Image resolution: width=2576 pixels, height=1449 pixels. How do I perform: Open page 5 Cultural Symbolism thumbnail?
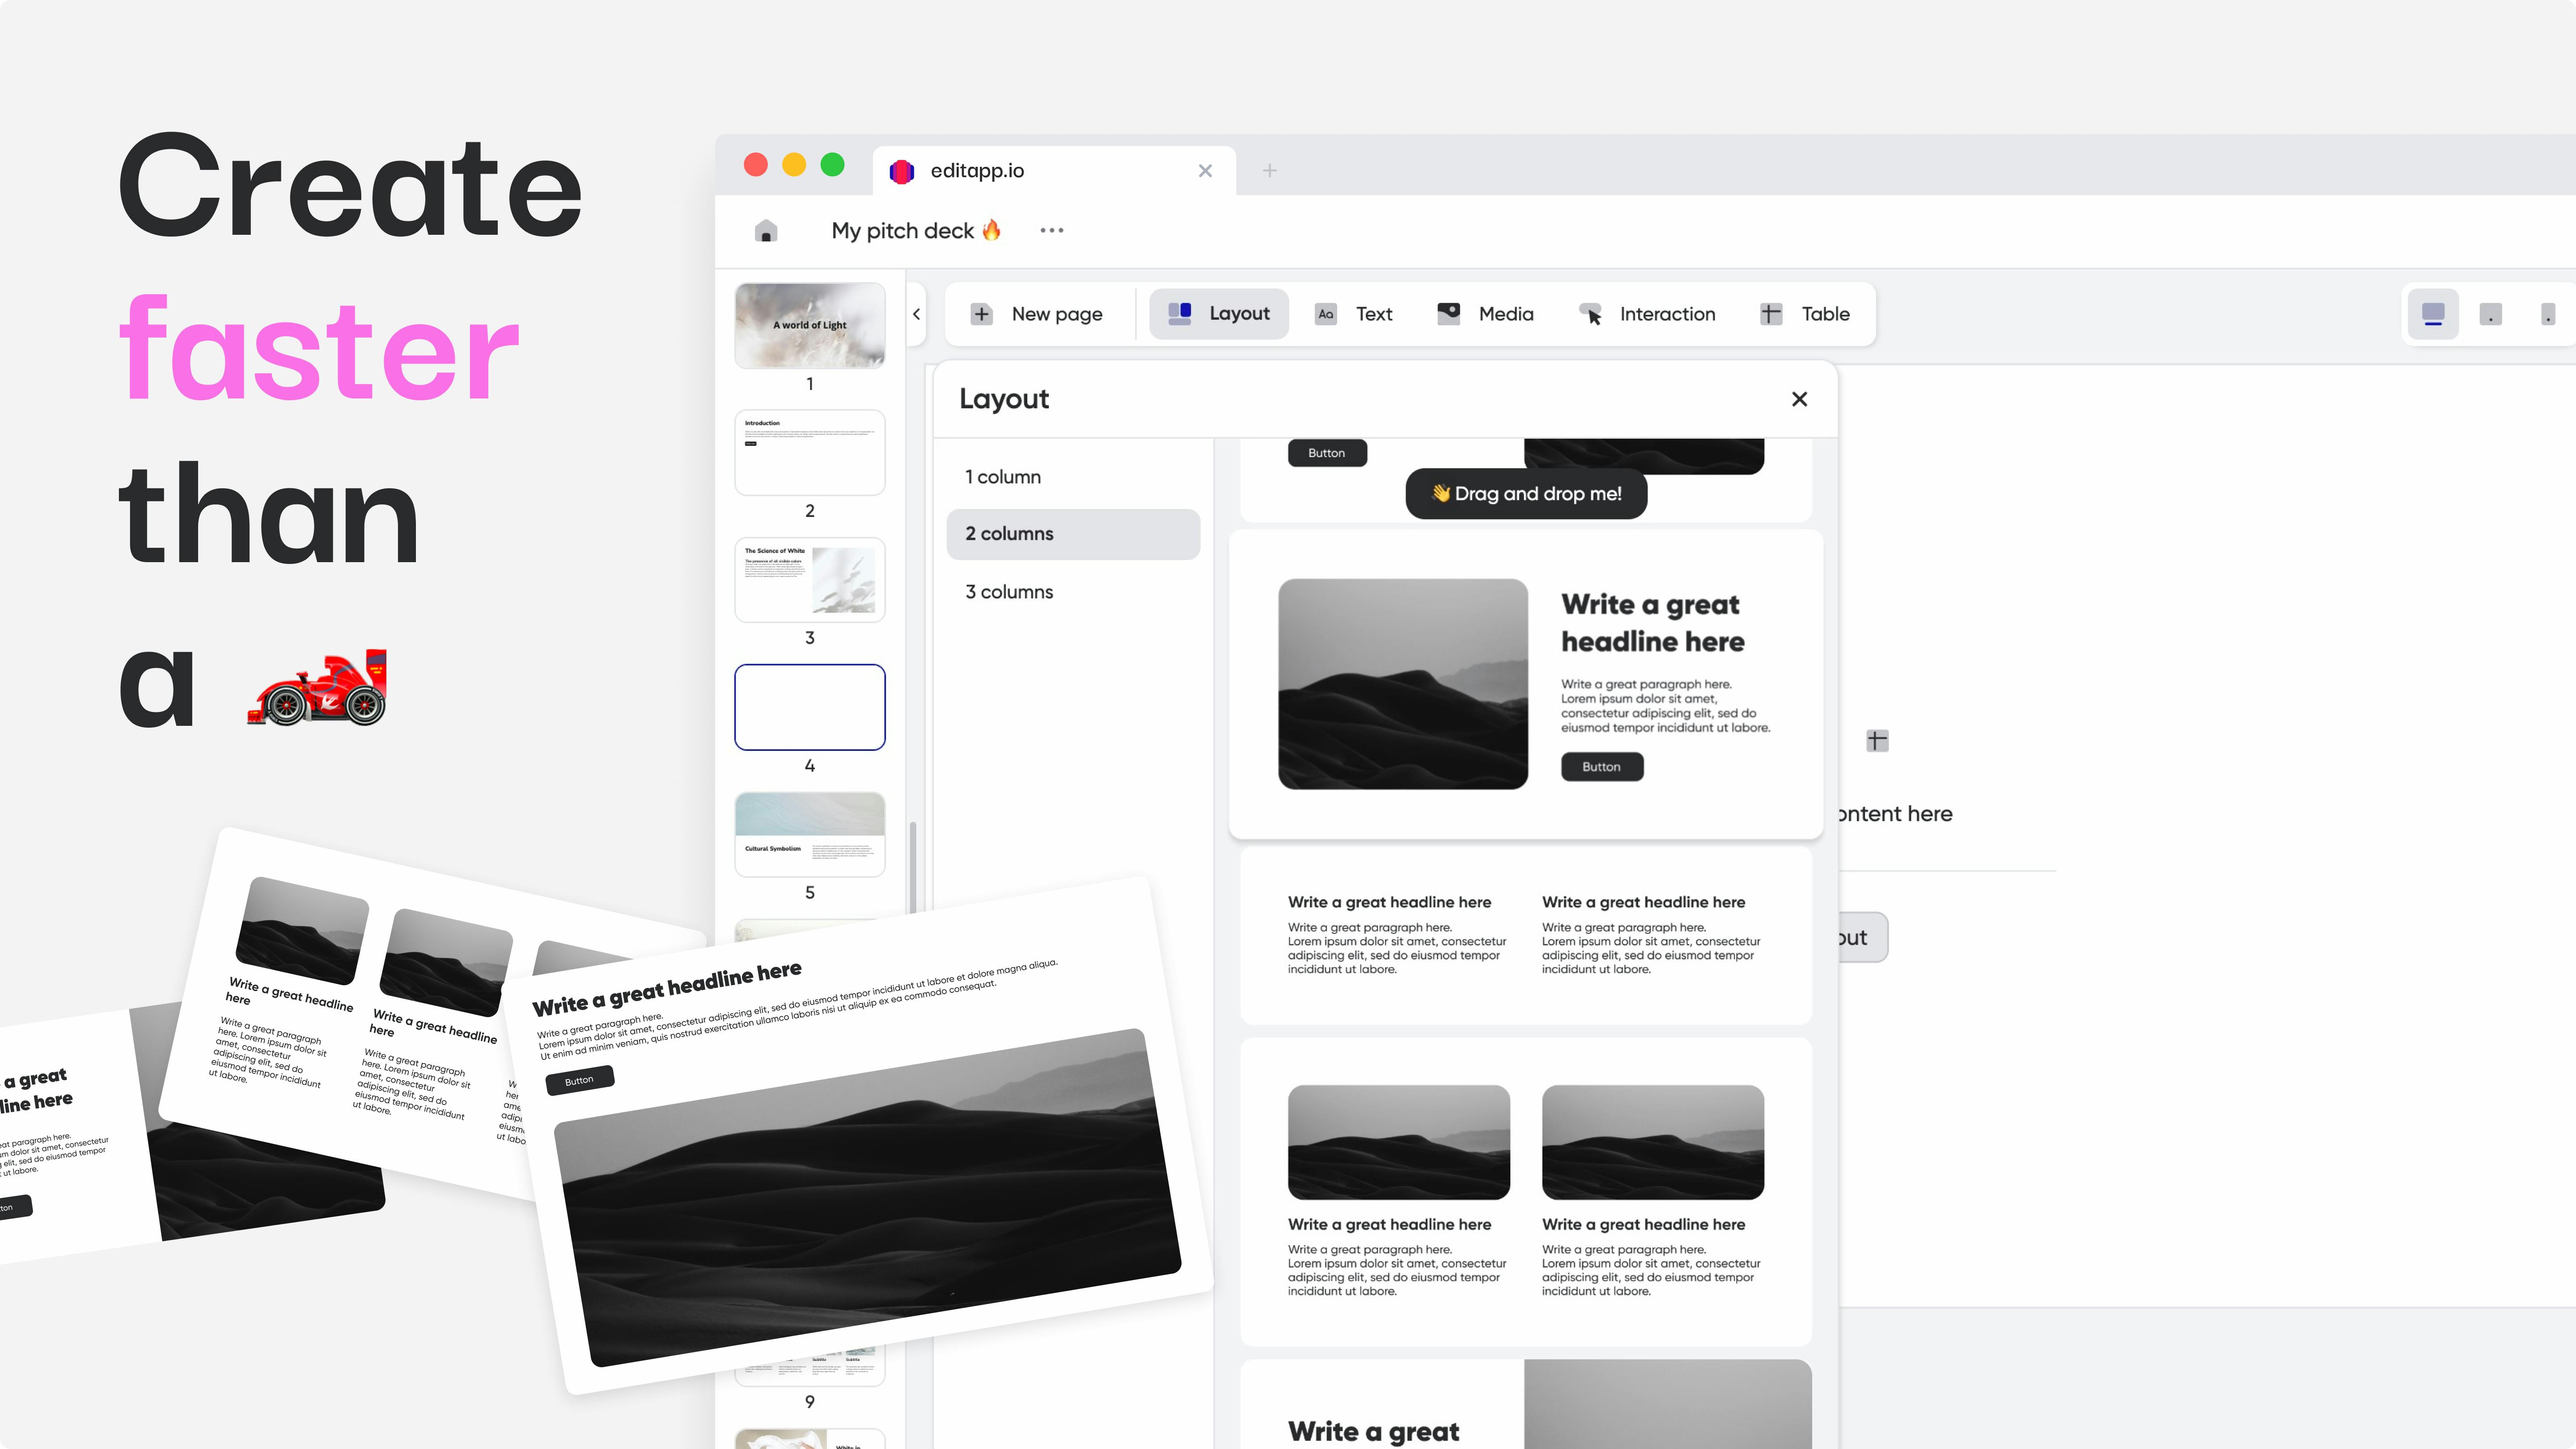810,834
